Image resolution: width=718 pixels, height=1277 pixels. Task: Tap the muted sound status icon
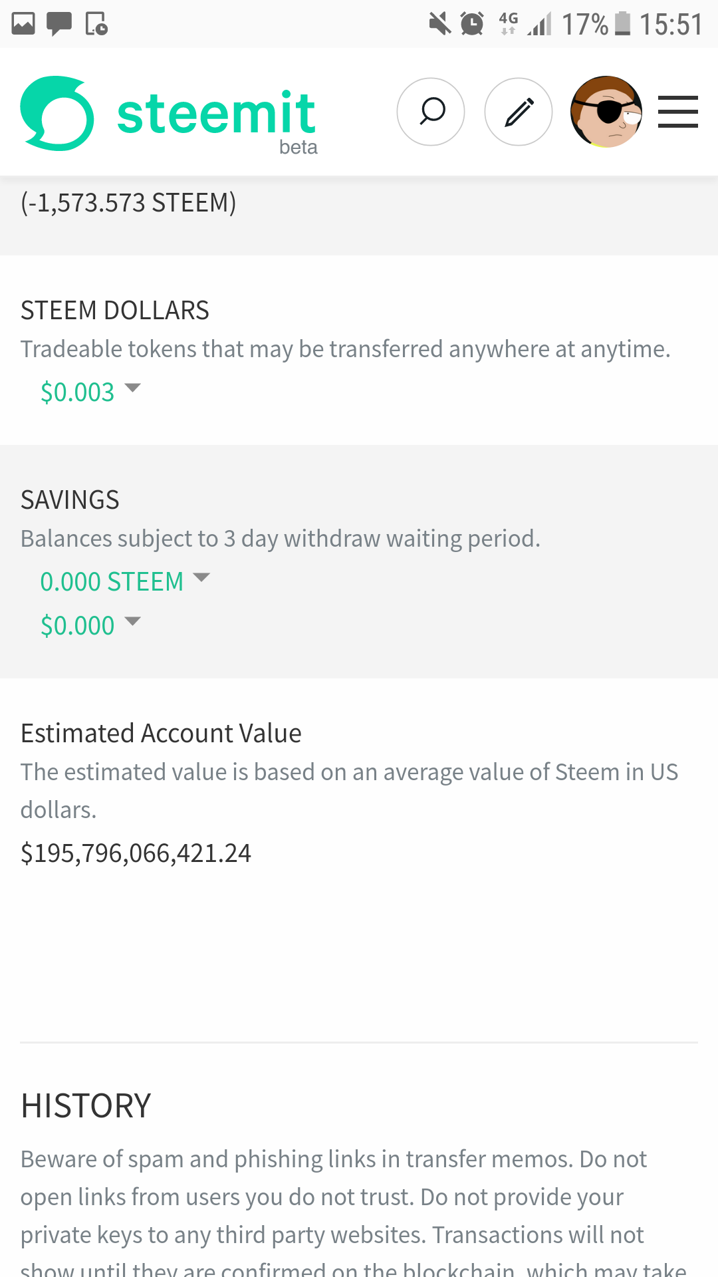(439, 24)
